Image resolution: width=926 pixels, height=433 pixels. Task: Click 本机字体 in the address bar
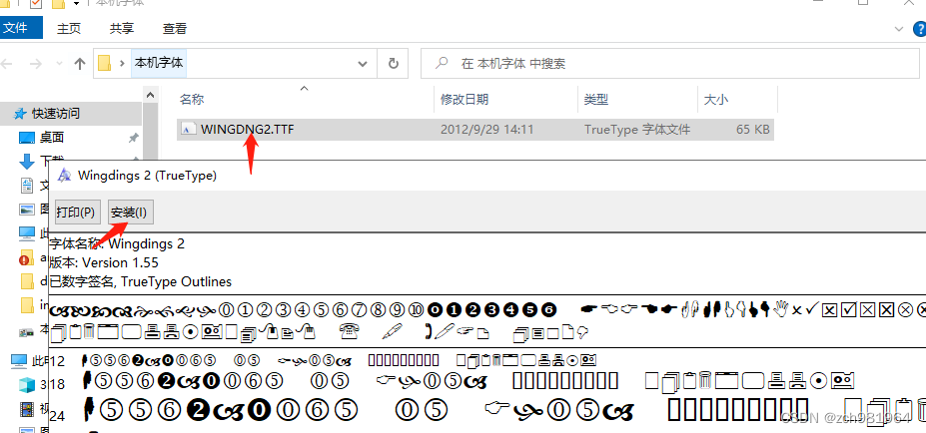coord(159,63)
